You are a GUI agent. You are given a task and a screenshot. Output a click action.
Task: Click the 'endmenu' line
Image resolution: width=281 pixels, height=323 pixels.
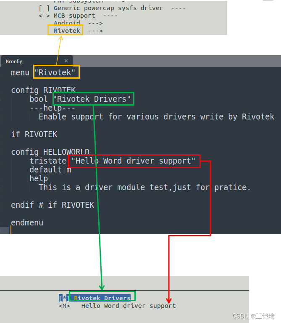click(x=27, y=222)
